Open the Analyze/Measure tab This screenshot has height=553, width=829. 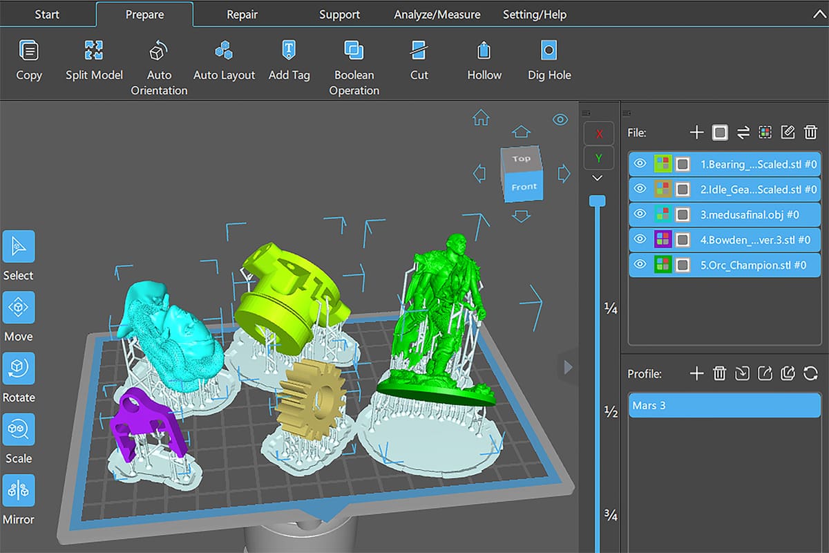click(437, 14)
